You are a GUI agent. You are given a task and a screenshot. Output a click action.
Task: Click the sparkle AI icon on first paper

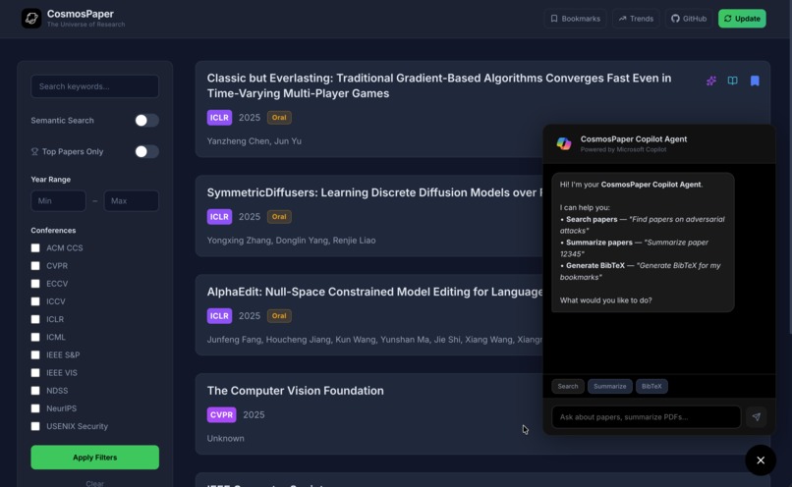[711, 81]
